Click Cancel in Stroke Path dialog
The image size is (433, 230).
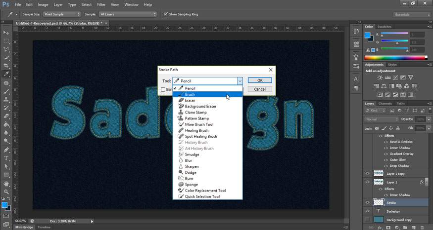[260, 89]
